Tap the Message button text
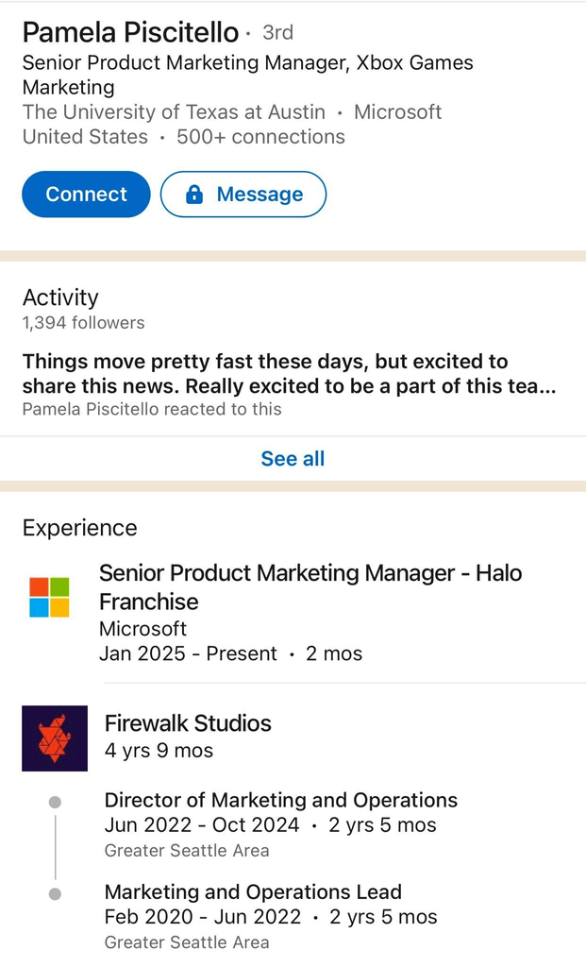This screenshot has height=967, width=586. (260, 195)
